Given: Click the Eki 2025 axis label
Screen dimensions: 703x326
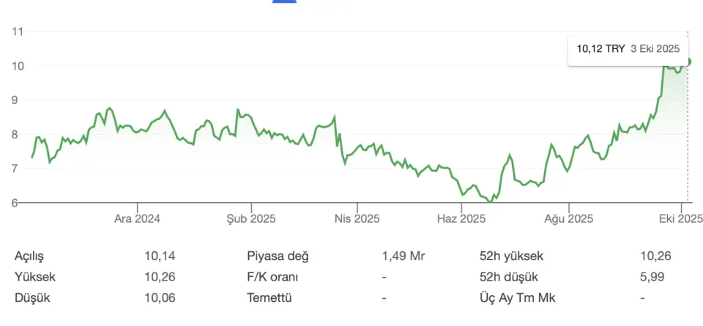Looking at the screenshot, I should [680, 219].
